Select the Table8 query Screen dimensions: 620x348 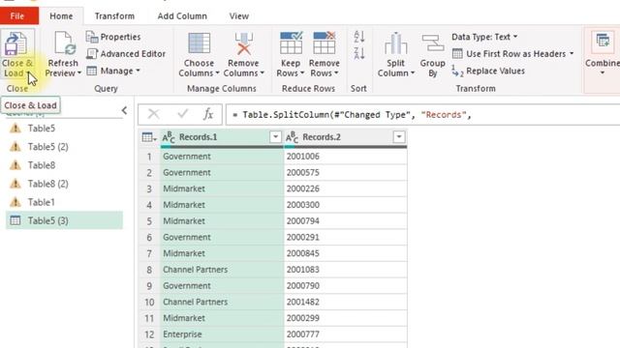click(x=64, y=165)
